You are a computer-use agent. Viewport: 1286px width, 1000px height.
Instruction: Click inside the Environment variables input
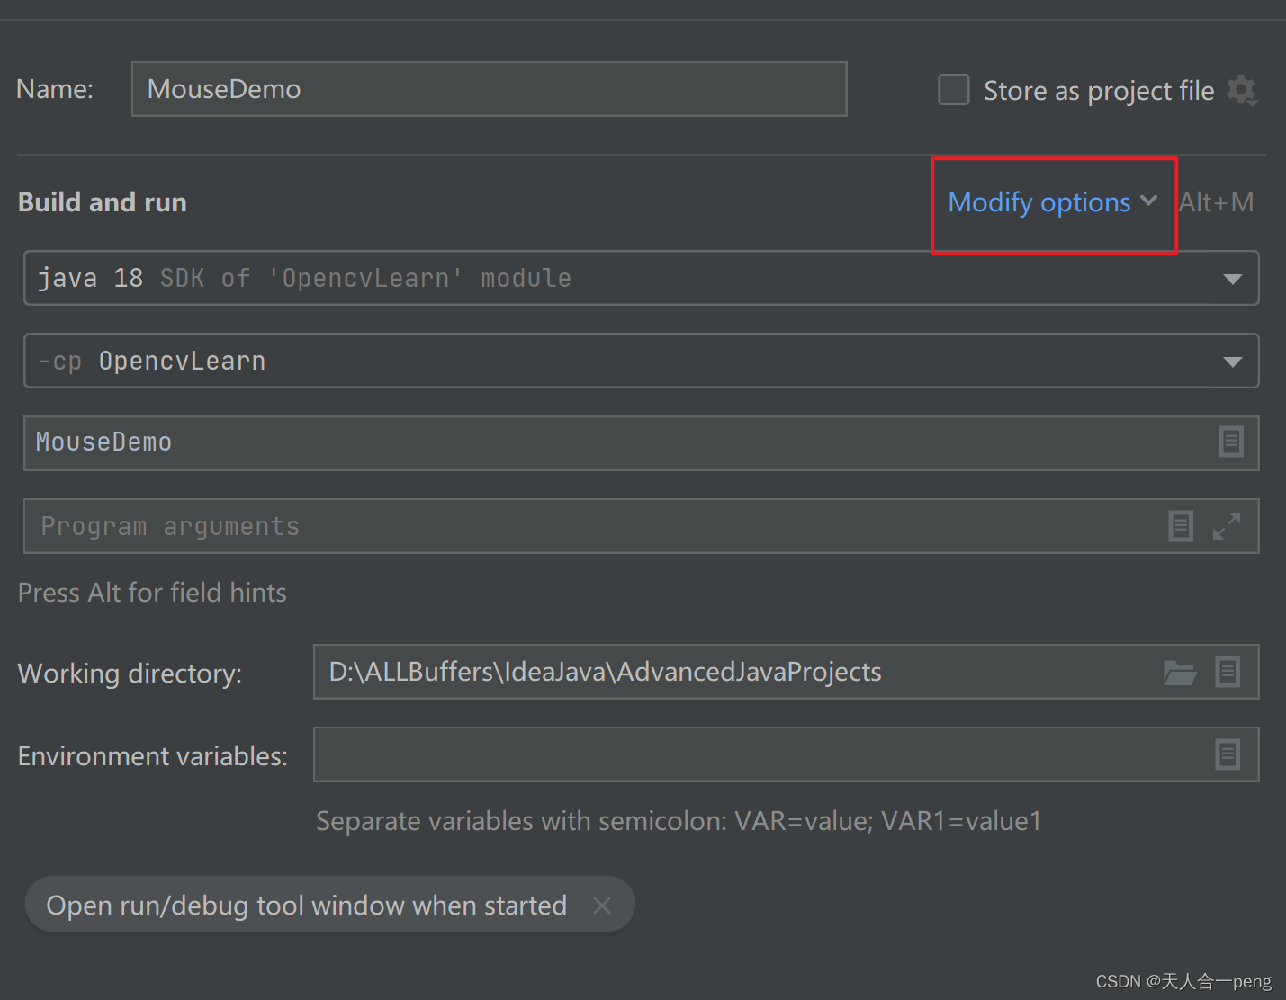point(720,754)
